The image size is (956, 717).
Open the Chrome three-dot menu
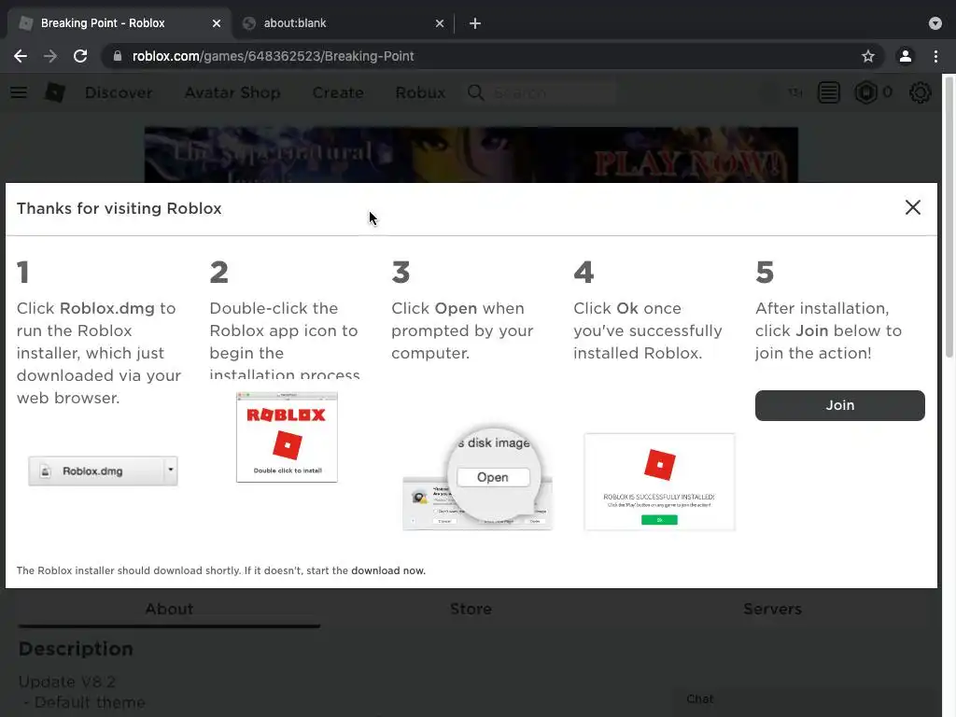(935, 56)
